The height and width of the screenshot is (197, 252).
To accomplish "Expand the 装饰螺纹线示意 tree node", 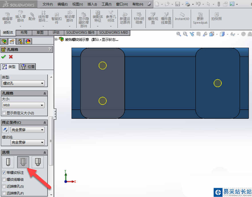I will [56, 39].
